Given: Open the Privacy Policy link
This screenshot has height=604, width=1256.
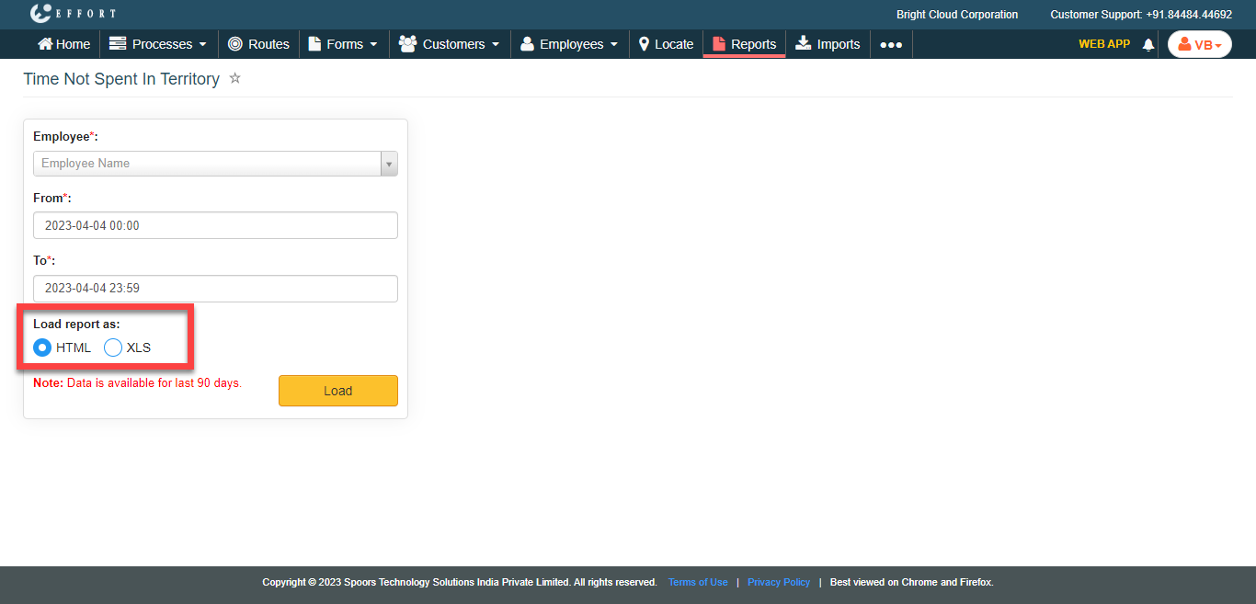Looking at the screenshot, I should pyautogui.click(x=778, y=582).
